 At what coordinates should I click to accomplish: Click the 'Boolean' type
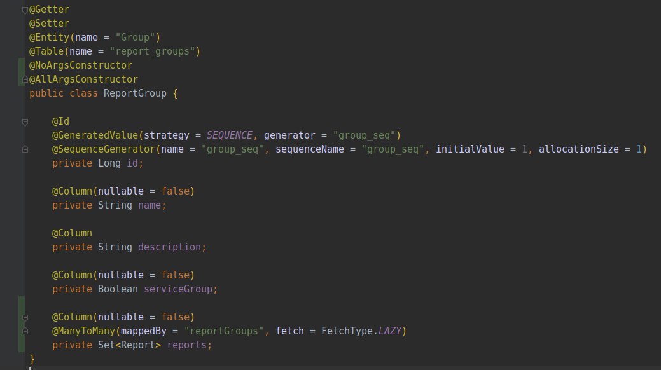click(x=118, y=289)
